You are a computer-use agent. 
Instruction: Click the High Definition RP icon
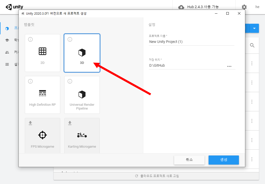click(x=43, y=93)
